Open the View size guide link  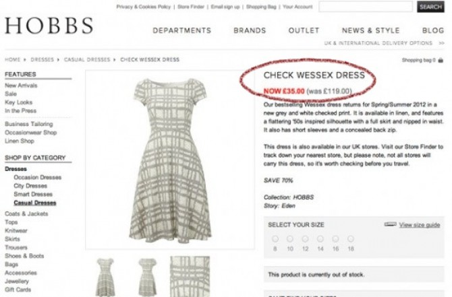pyautogui.click(x=420, y=225)
